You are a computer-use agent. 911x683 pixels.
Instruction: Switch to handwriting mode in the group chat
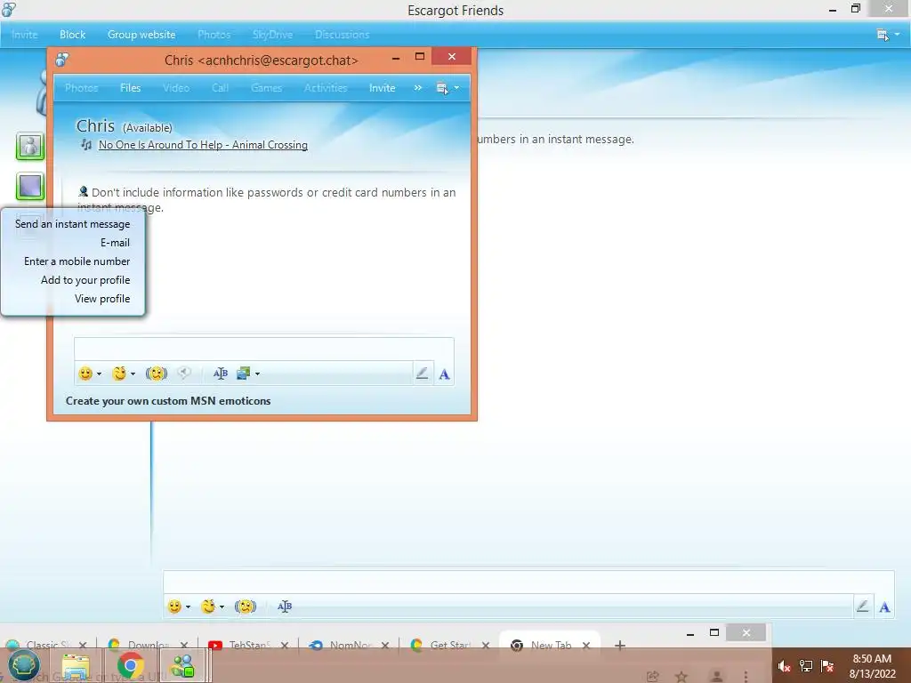[x=863, y=607]
